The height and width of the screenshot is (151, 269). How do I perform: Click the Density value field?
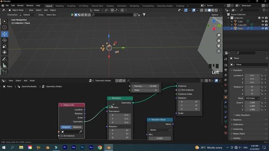(145, 86)
